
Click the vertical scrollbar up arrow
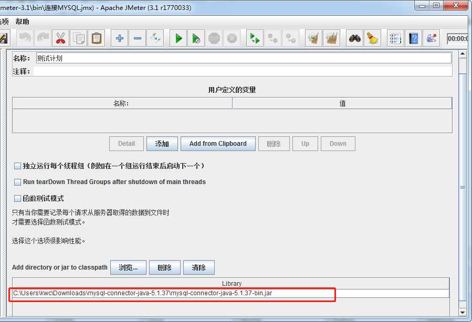click(463, 54)
